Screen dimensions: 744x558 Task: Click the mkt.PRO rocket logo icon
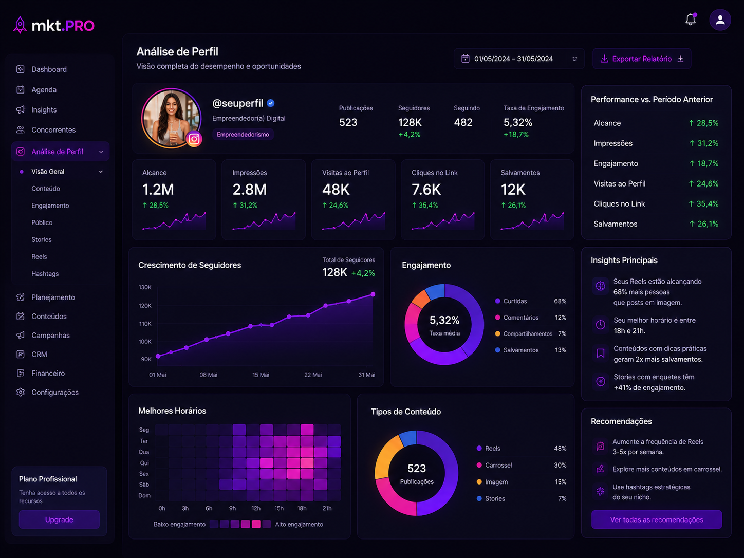click(20, 25)
